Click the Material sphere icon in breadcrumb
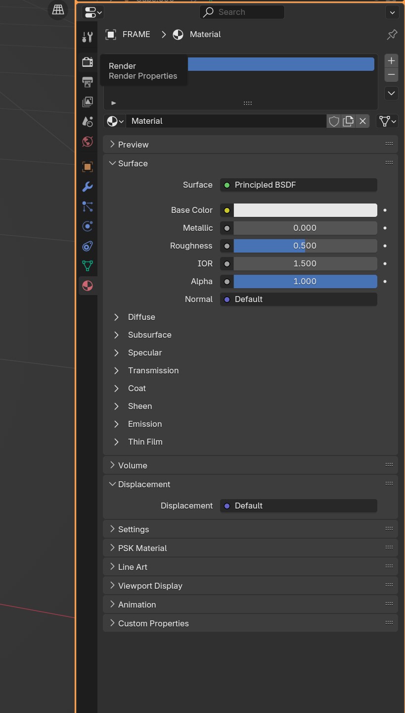 coord(178,34)
